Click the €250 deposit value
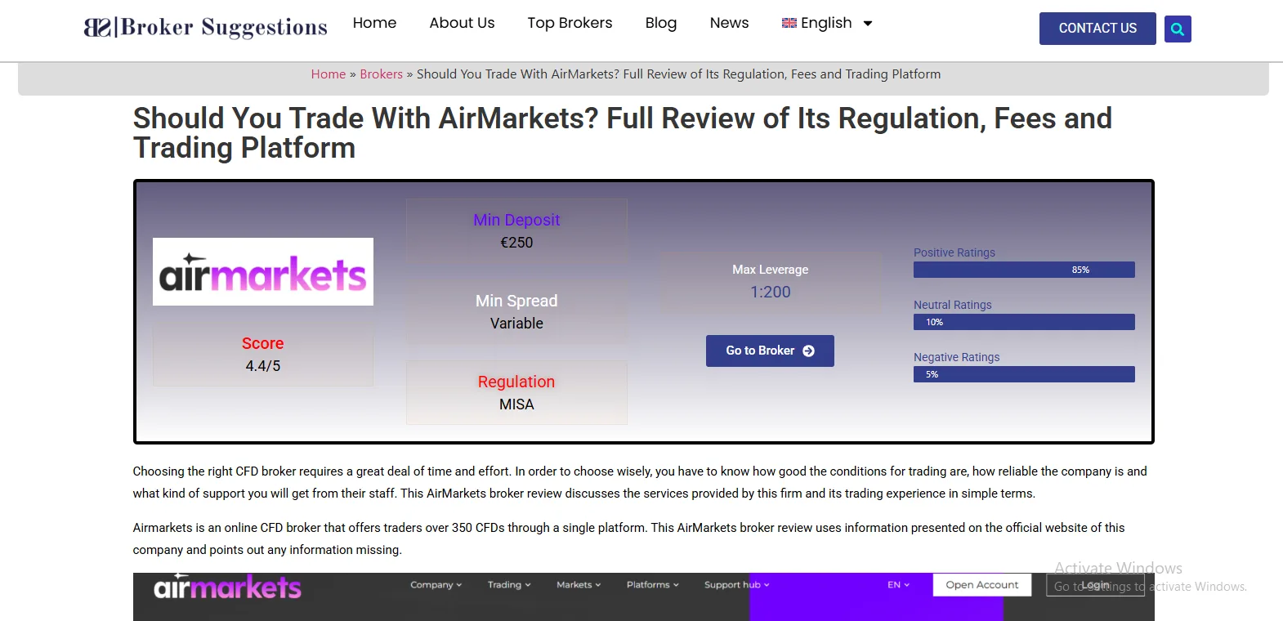The height and width of the screenshot is (621, 1283). click(x=516, y=243)
